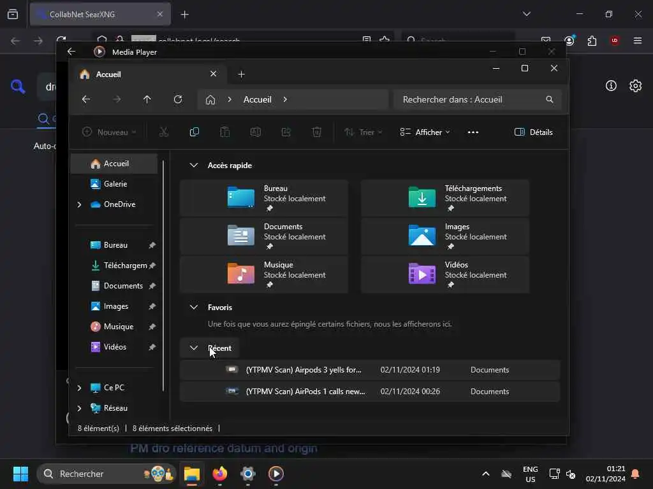This screenshot has height=489, width=653.
Task: Click chevron after Accueil in address bar
Action: pos(285,99)
